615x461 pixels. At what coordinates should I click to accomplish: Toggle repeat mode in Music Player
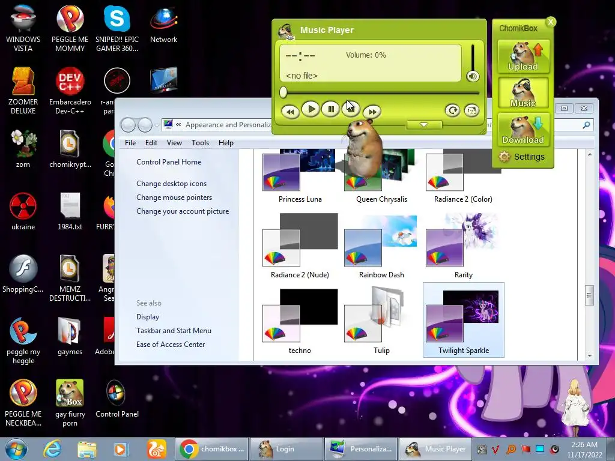click(452, 110)
